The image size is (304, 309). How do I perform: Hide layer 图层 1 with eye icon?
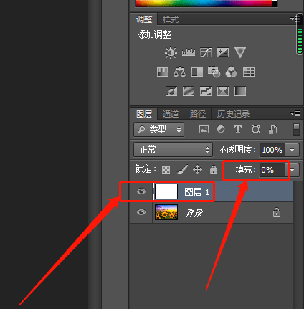[x=141, y=191]
